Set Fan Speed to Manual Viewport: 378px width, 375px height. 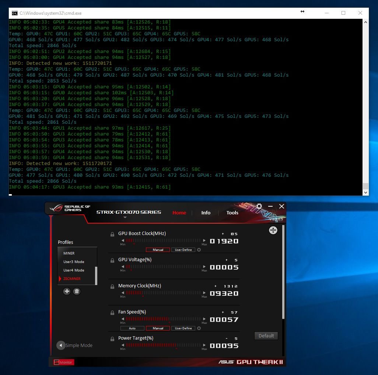pos(158,328)
